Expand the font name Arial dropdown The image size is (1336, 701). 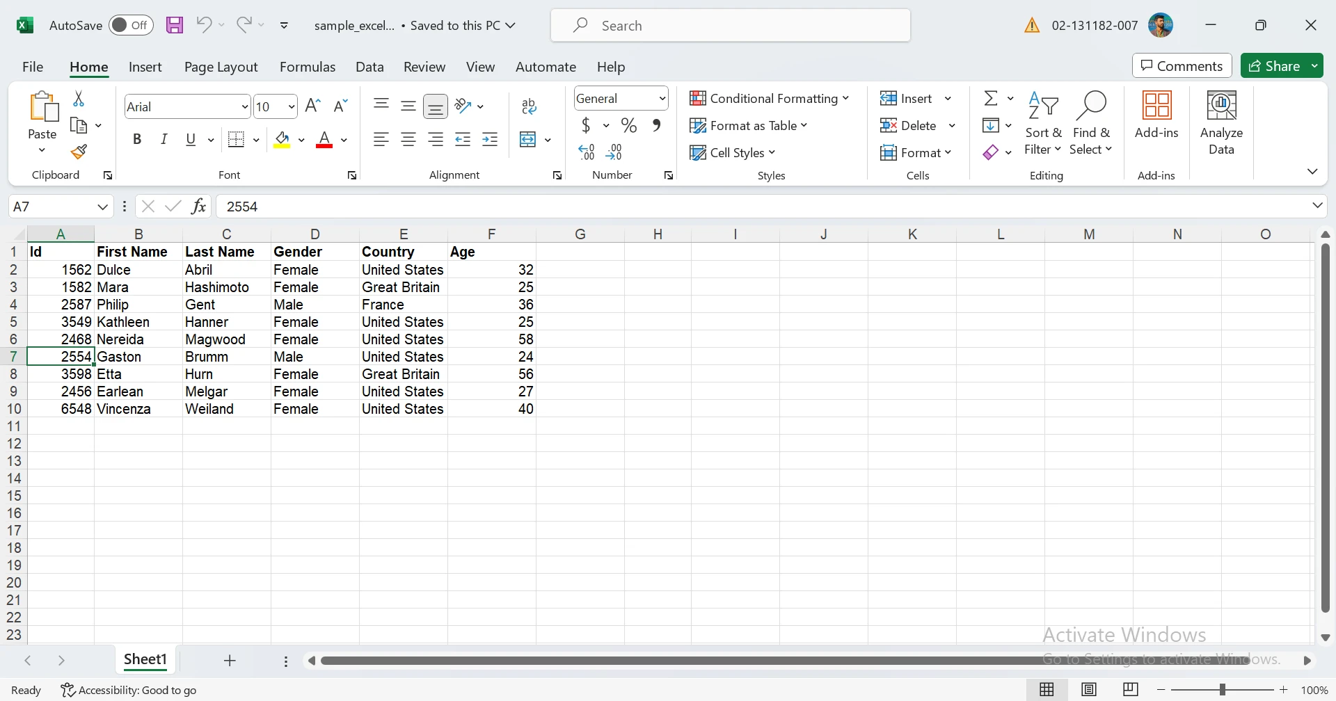point(244,107)
